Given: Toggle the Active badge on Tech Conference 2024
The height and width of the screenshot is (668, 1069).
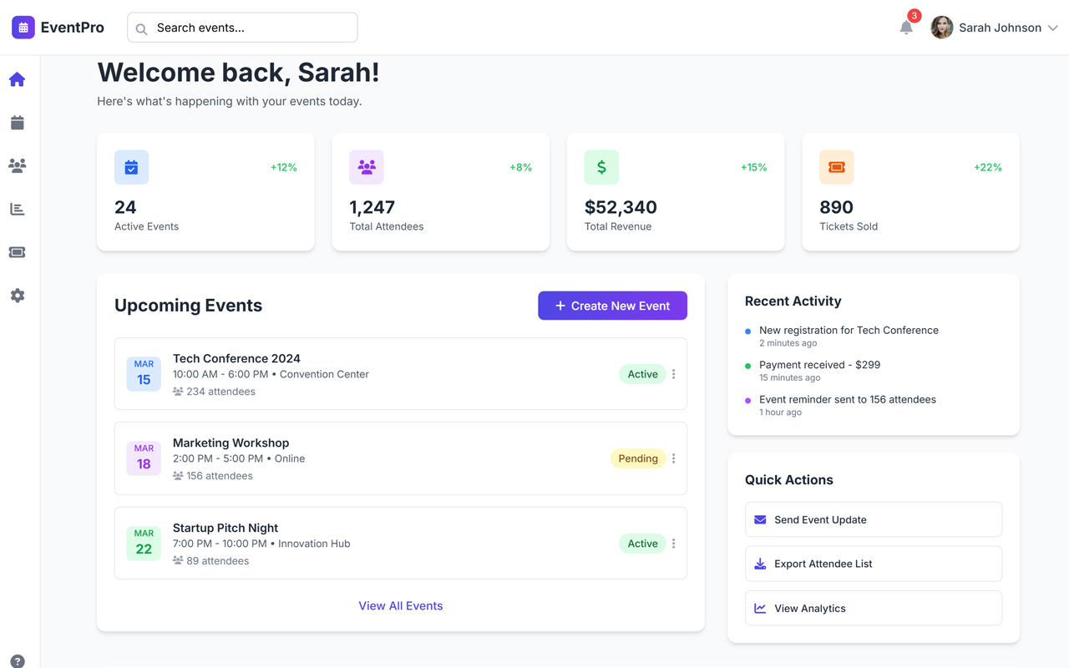Looking at the screenshot, I should pyautogui.click(x=642, y=373).
